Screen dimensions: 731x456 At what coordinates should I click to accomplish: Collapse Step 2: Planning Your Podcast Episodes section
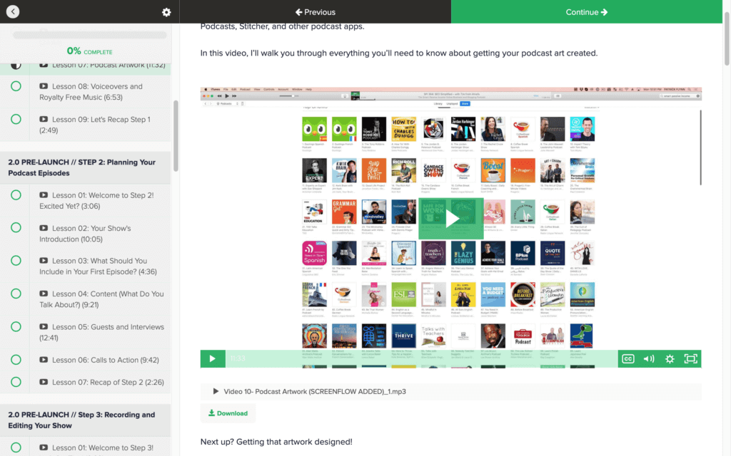[86, 167]
